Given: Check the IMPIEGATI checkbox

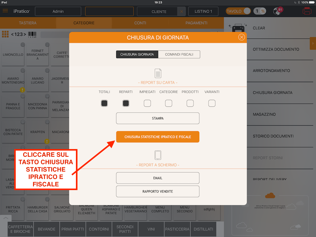Looking at the screenshot, I should click(x=147, y=103).
